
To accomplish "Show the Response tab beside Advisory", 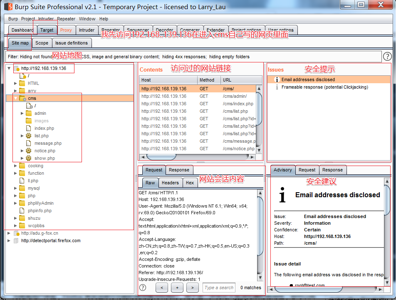I will tap(332, 170).
